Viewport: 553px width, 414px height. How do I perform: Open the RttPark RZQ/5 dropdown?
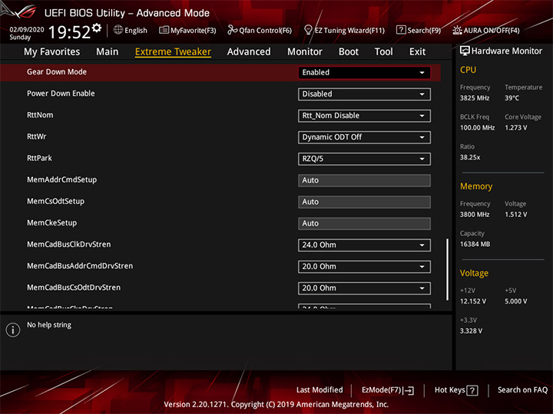pyautogui.click(x=364, y=159)
